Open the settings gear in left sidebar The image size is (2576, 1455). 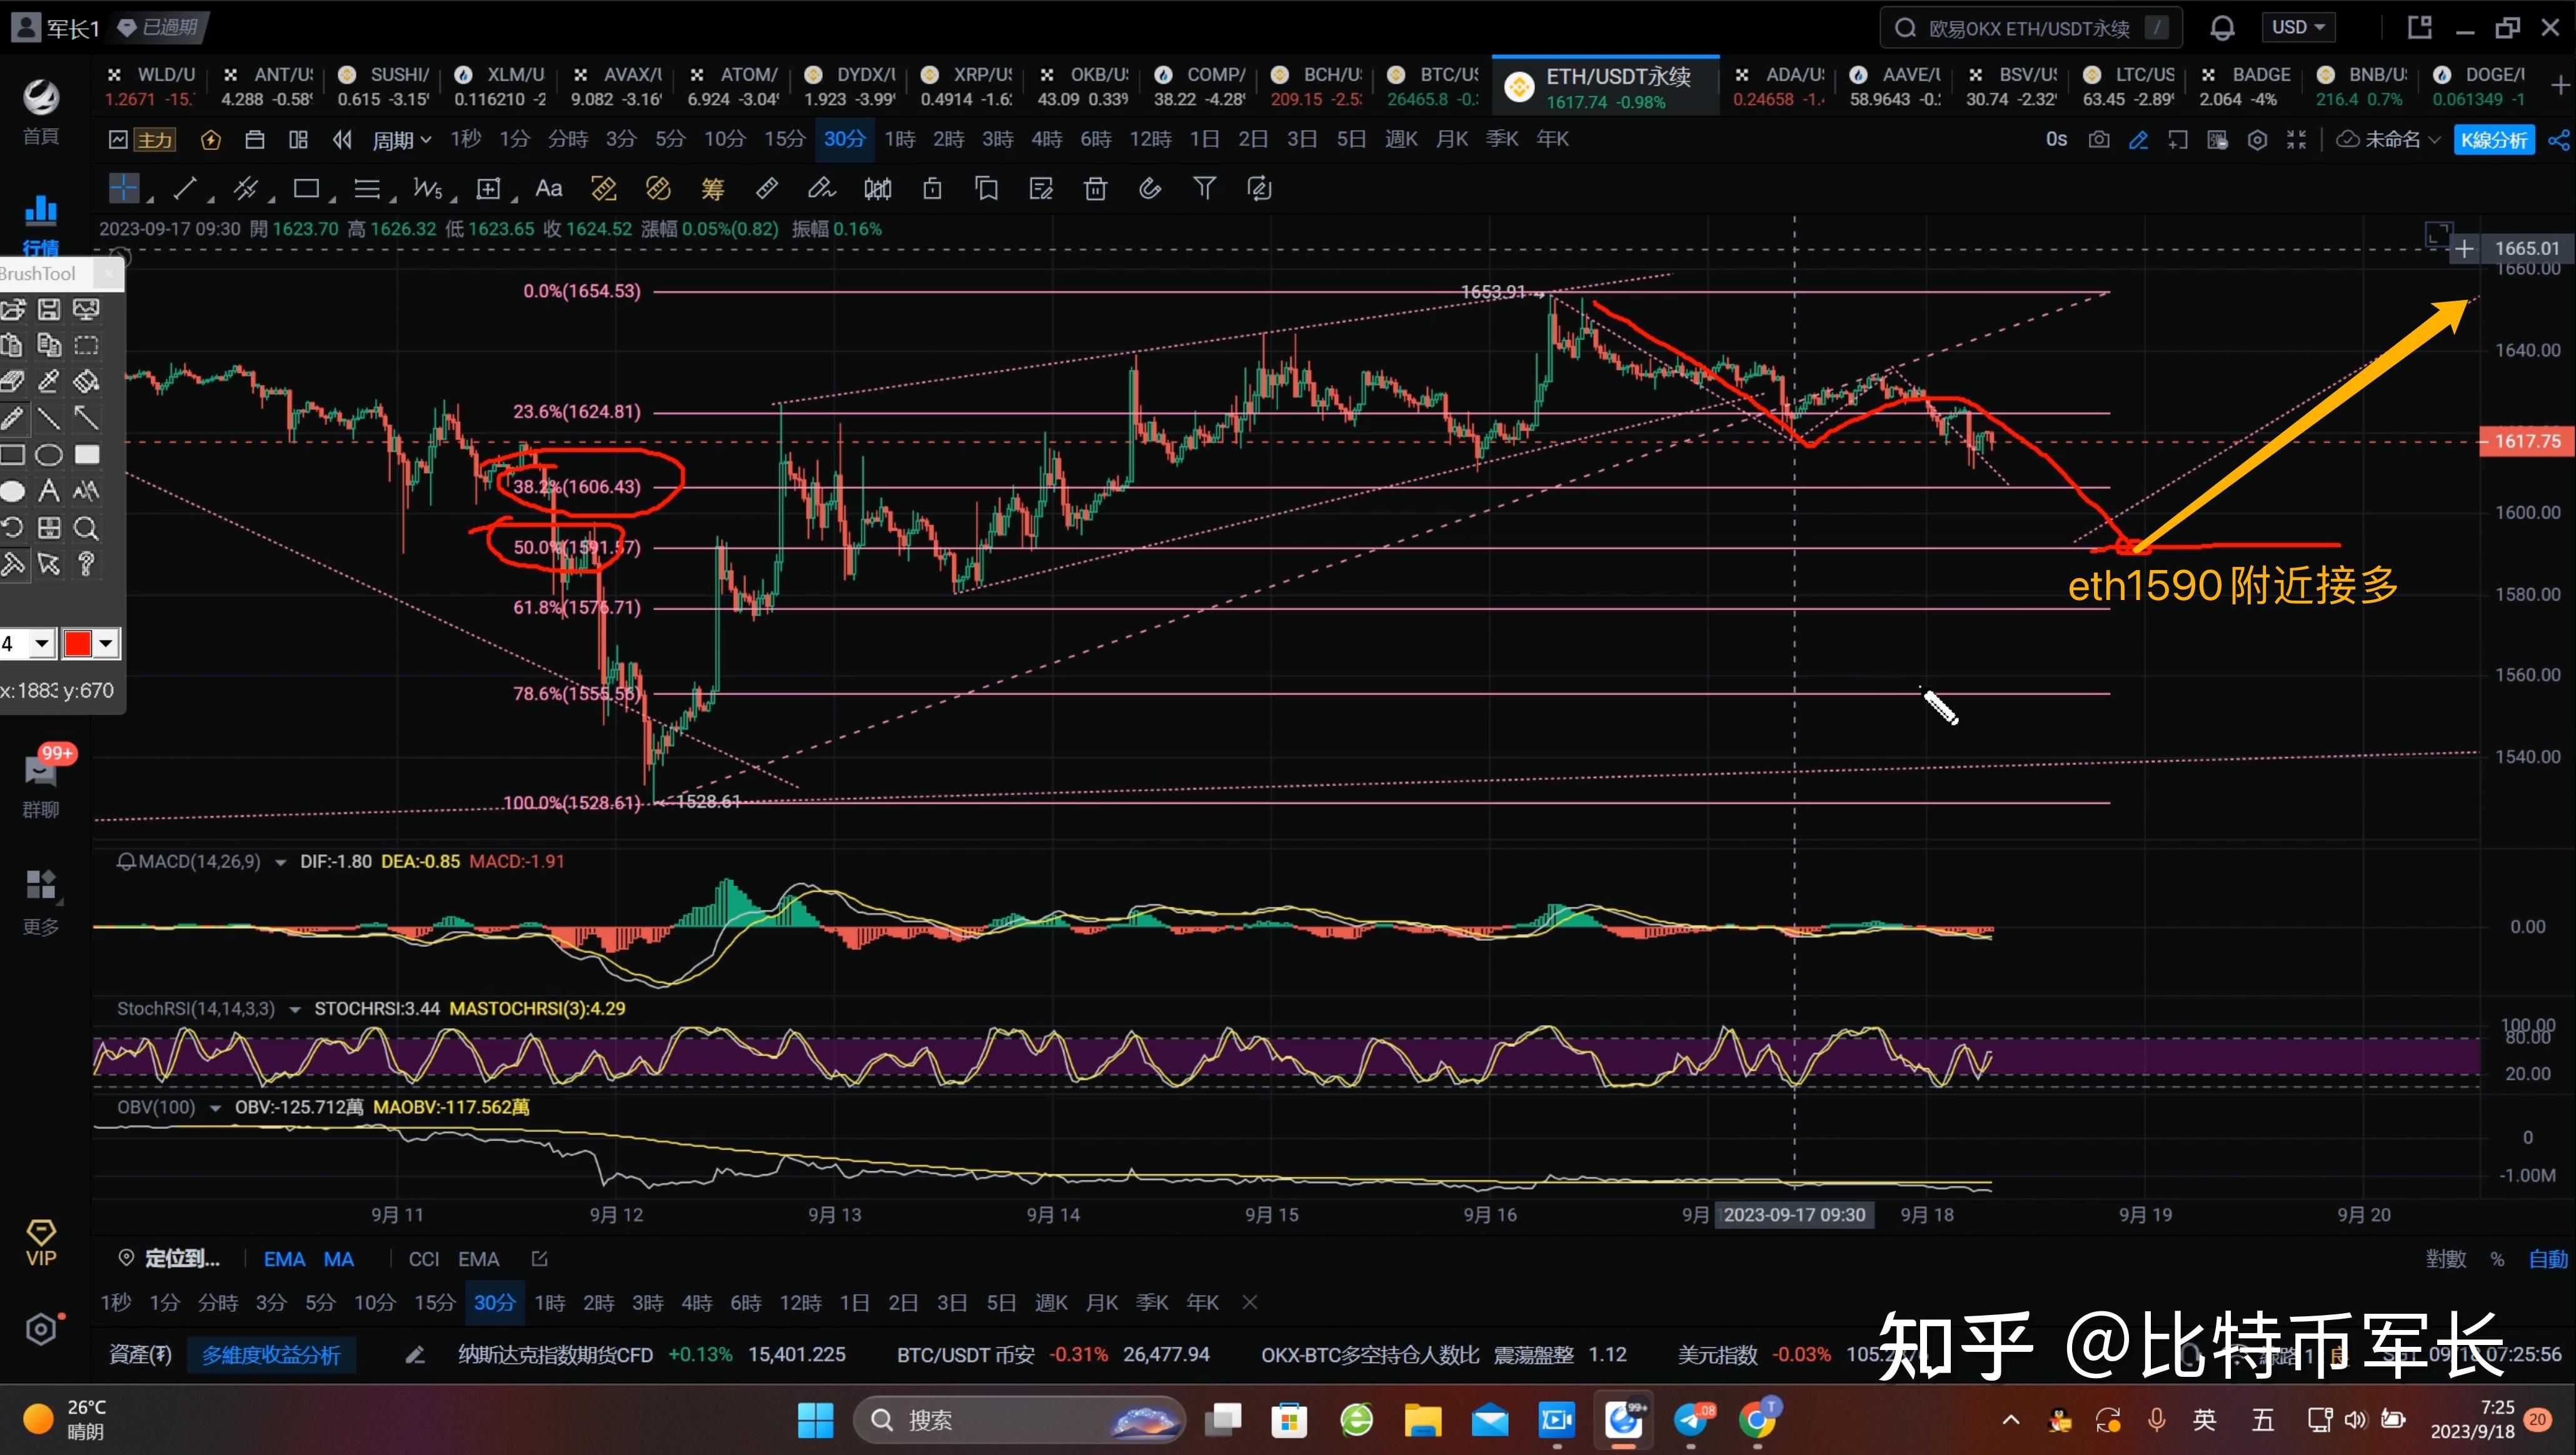(41, 1329)
